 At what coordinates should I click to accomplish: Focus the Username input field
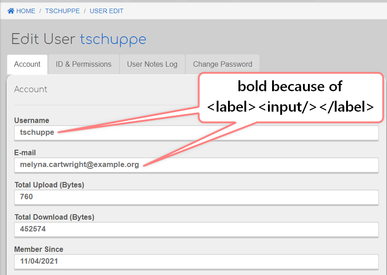[196, 133]
